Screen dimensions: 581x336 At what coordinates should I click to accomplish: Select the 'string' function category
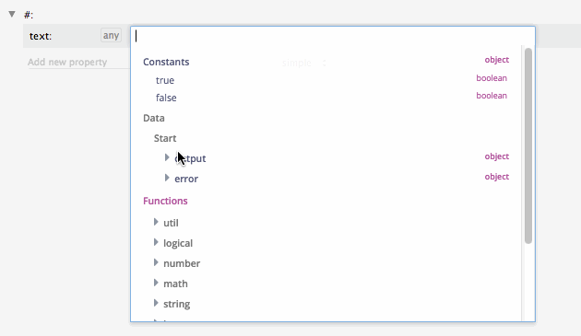pyautogui.click(x=177, y=304)
